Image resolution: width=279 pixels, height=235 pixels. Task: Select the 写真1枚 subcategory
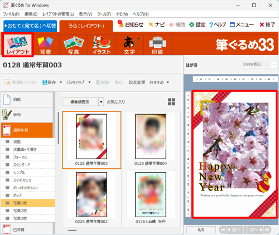28,203
